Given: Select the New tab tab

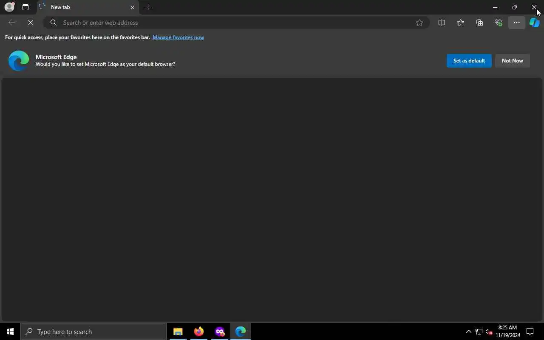Looking at the screenshot, I should tap(87, 7).
